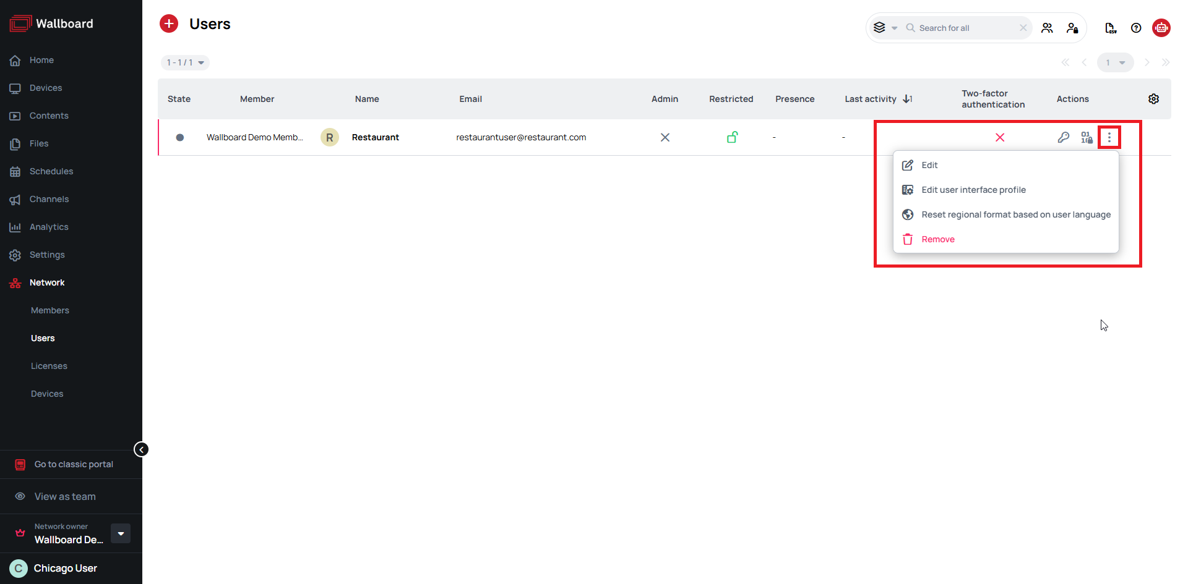Click the red add user plus button
This screenshot has width=1188, height=584.
coord(169,23)
